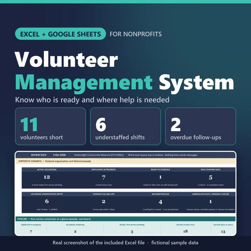Screen dimensions: 251x251
Task: Click the FOR NONPROFITS label
Action: tap(136, 34)
